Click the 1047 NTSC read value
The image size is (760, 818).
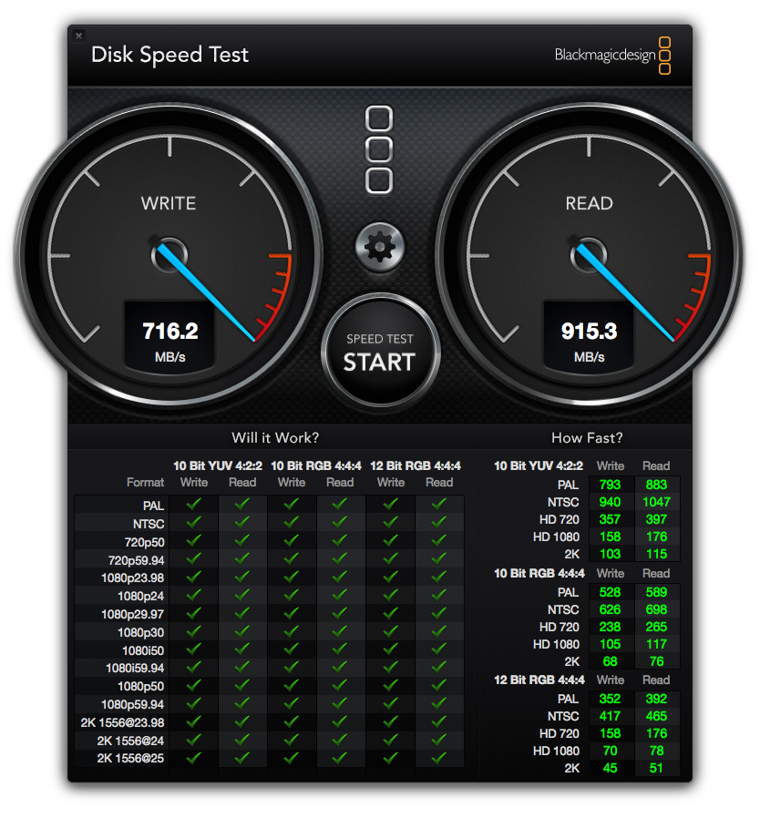click(656, 502)
